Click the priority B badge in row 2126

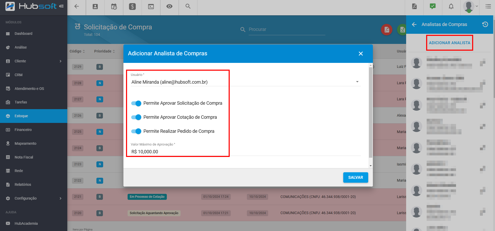click(x=100, y=116)
